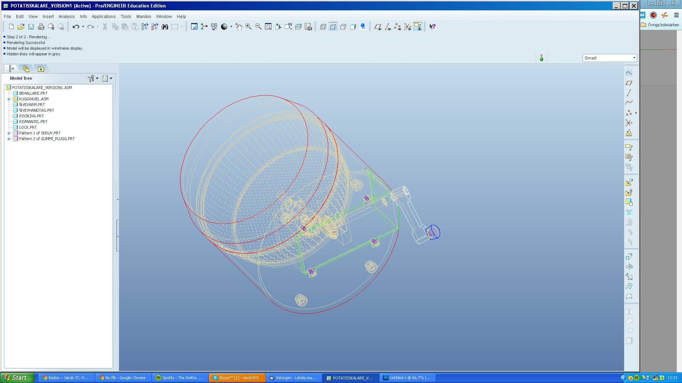Click the Assemble component icon
The height and width of the screenshot is (383, 682).
click(x=629, y=182)
